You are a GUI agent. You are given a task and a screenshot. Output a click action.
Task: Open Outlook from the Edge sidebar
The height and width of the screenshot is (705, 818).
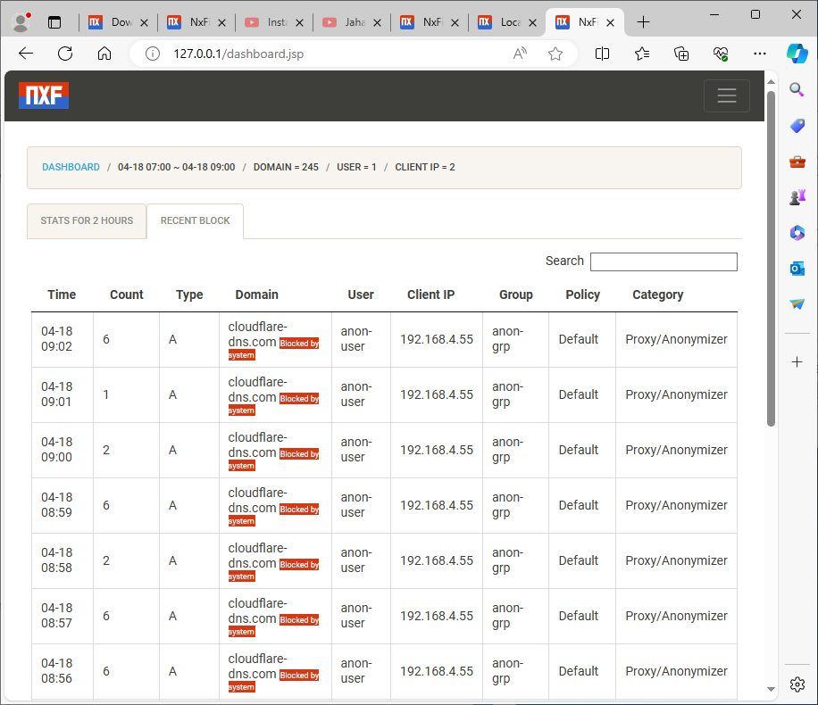[797, 268]
